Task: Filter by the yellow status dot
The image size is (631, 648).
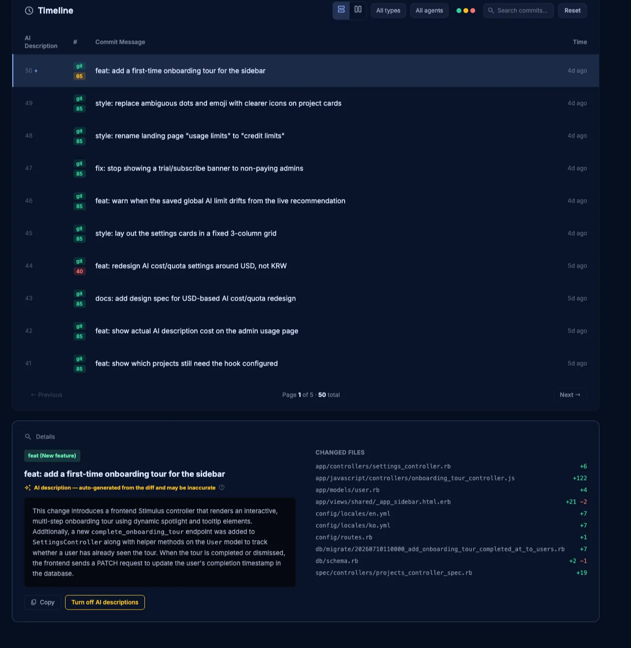Action: pyautogui.click(x=466, y=10)
